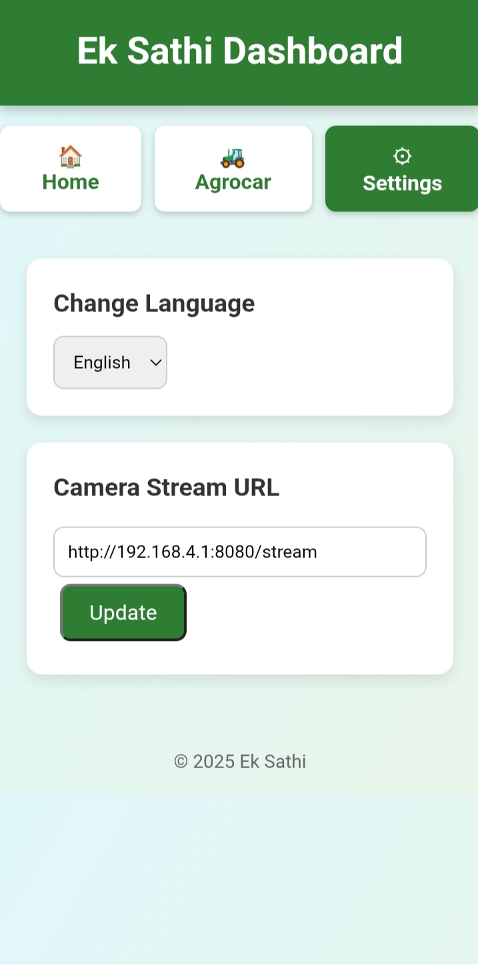The width and height of the screenshot is (478, 965).
Task: Select the Settings tab label
Action: (402, 183)
